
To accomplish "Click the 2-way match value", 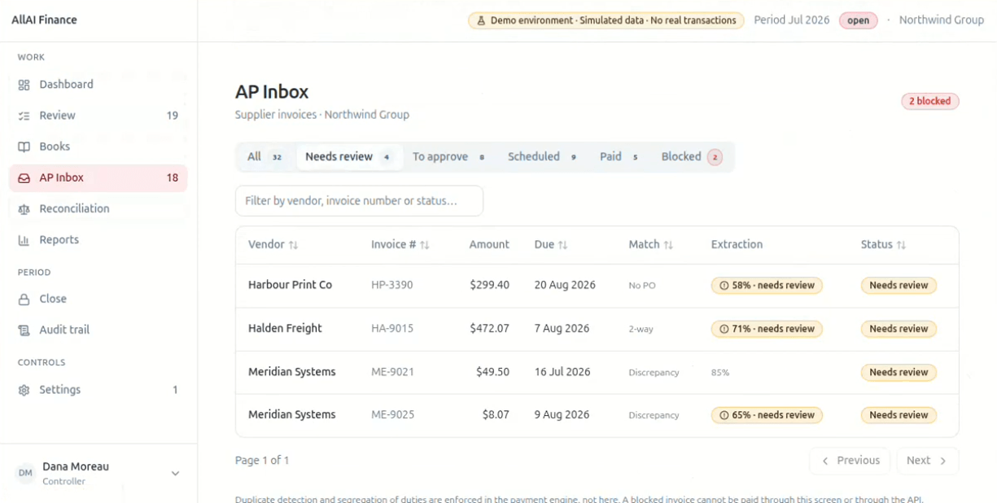I will [641, 329].
